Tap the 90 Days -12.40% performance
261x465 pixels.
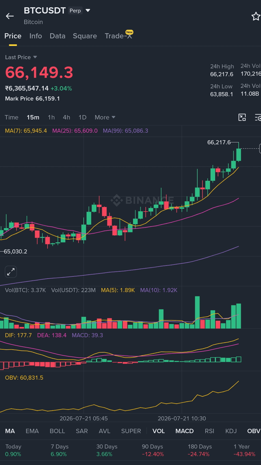[x=153, y=450]
